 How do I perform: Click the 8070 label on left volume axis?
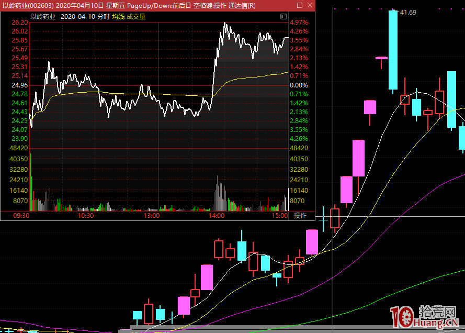[20, 201]
